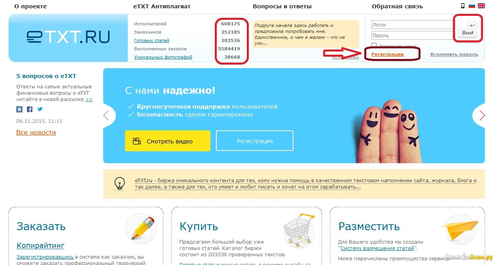Switch to the Russian flag language
Image resolution: width=498 pixels, height=265 pixels.
tap(471, 6)
